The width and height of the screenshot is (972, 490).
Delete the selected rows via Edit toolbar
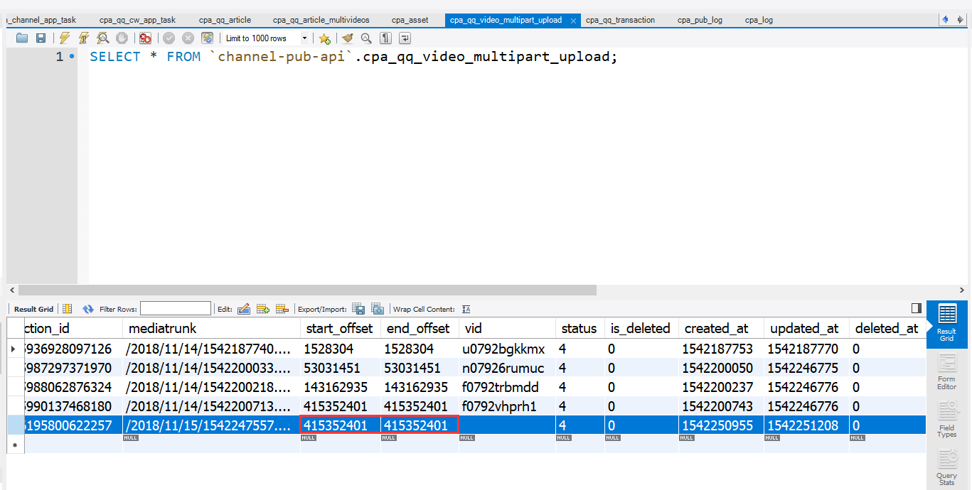(x=282, y=309)
